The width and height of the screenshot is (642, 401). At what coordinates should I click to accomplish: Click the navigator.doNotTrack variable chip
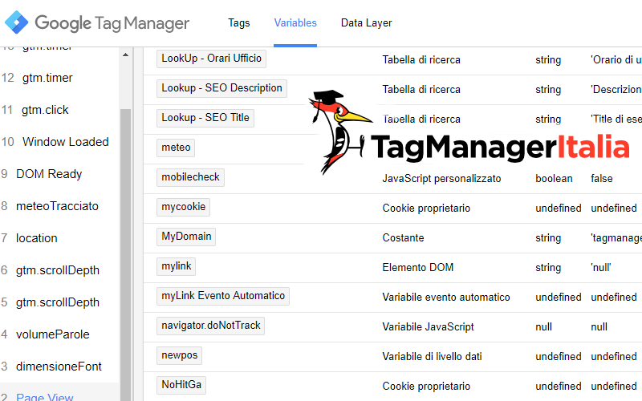coord(210,326)
